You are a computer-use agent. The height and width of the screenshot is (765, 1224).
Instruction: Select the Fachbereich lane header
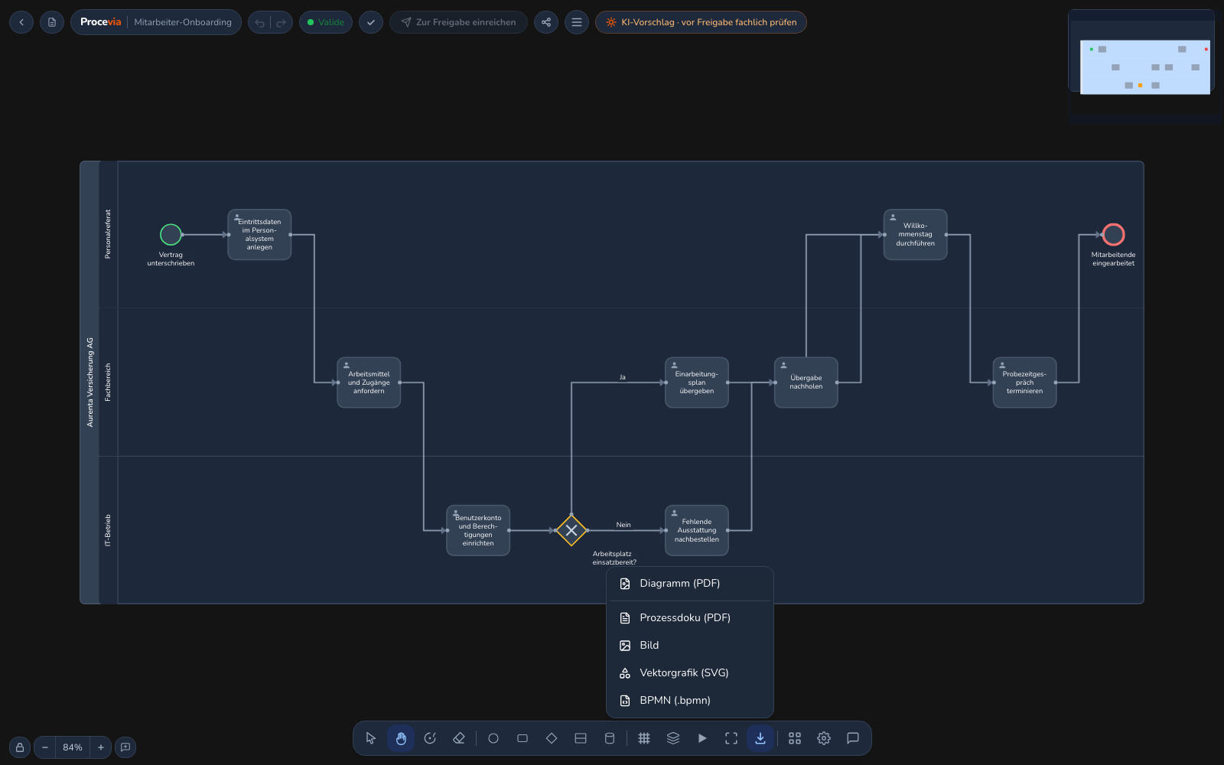[108, 382]
